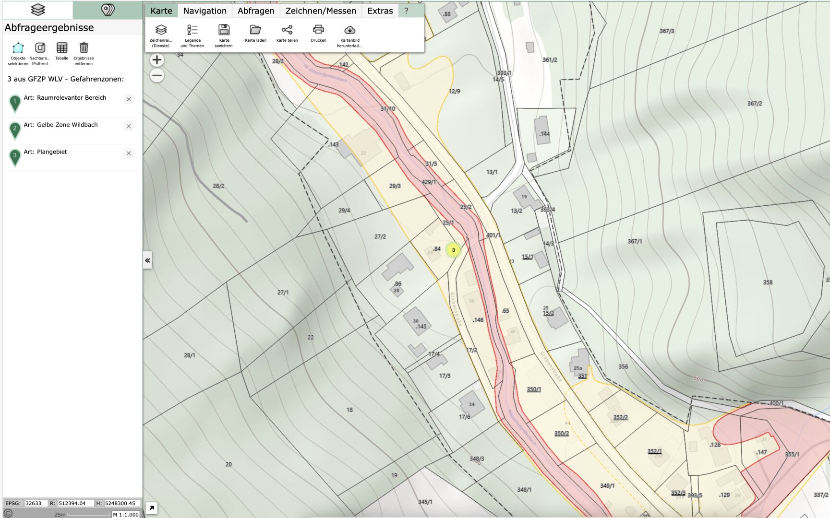Screen dimensions: 830x518
Task: Show results as Tabelle
Action: (x=62, y=48)
